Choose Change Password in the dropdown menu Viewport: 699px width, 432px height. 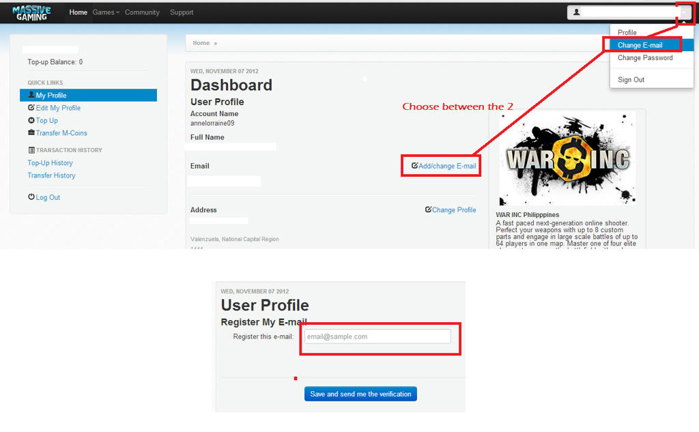point(644,58)
